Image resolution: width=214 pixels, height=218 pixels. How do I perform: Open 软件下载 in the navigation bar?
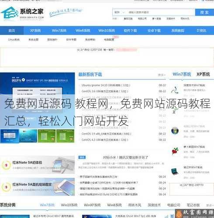130,31
